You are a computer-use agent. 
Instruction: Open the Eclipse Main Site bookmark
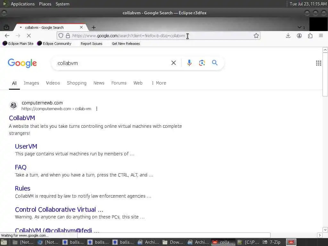(18, 44)
